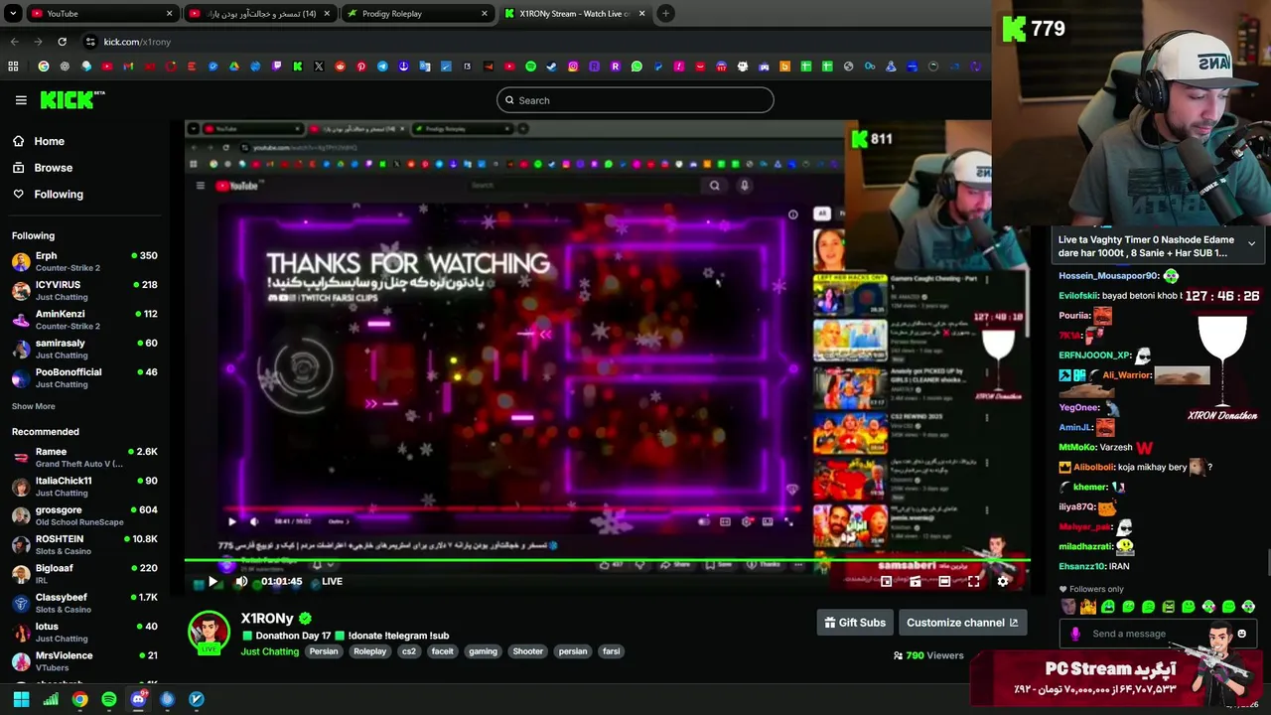Click the Roleplay tag

[369, 651]
